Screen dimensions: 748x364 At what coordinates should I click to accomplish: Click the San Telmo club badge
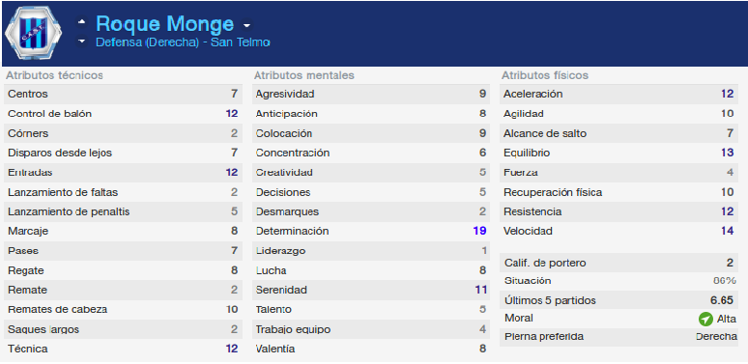click(33, 34)
